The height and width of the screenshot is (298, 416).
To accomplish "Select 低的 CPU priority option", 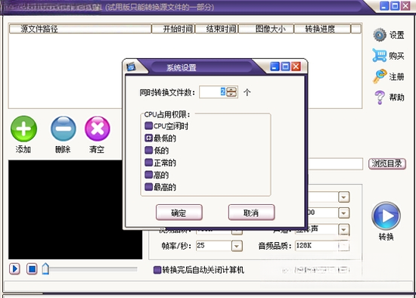I will 148,151.
